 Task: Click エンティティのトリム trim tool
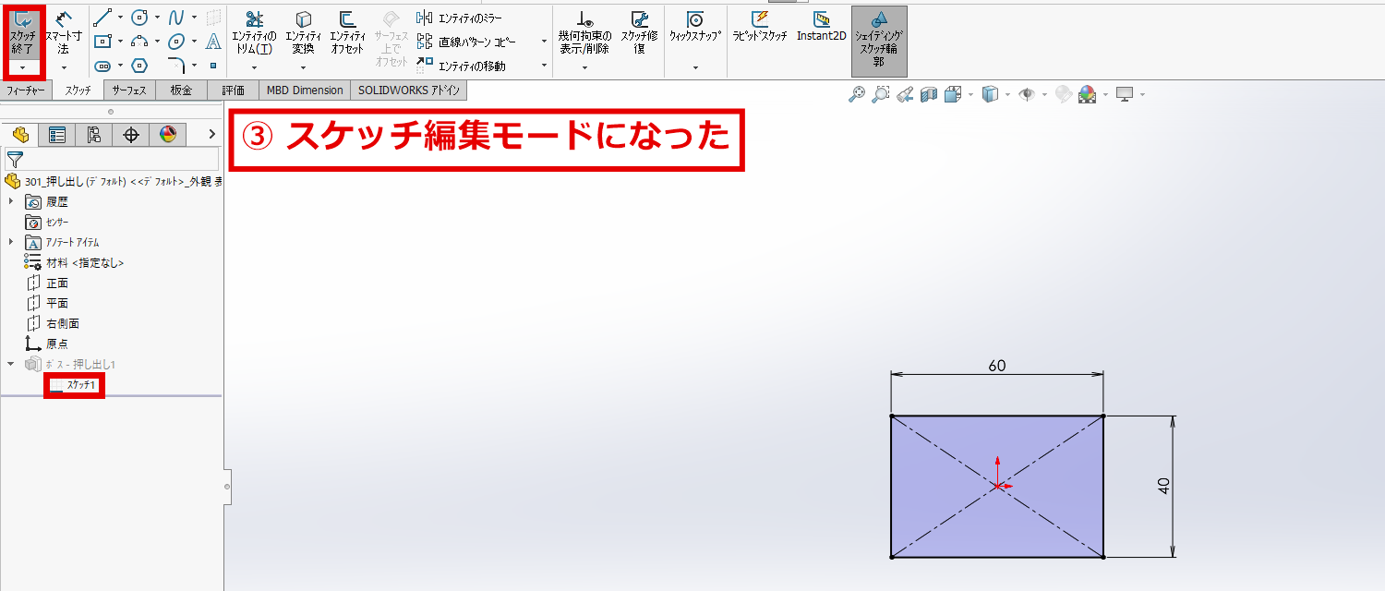(x=254, y=34)
